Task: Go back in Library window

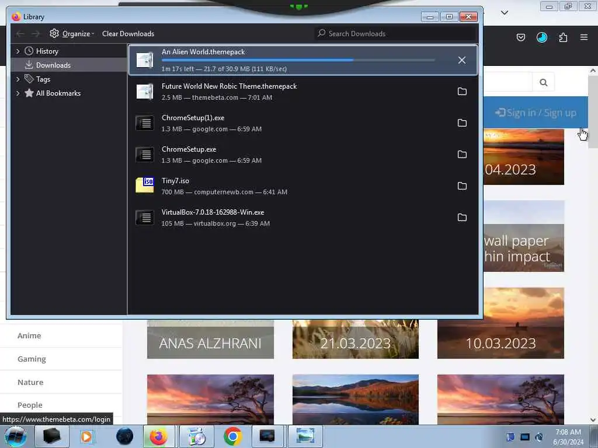Action: click(x=20, y=34)
